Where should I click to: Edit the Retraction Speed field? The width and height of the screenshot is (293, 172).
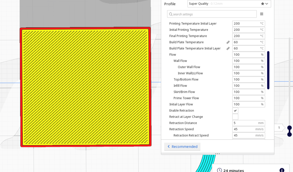tap(248, 129)
